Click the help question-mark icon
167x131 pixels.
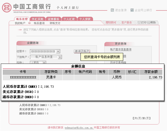(149, 22)
